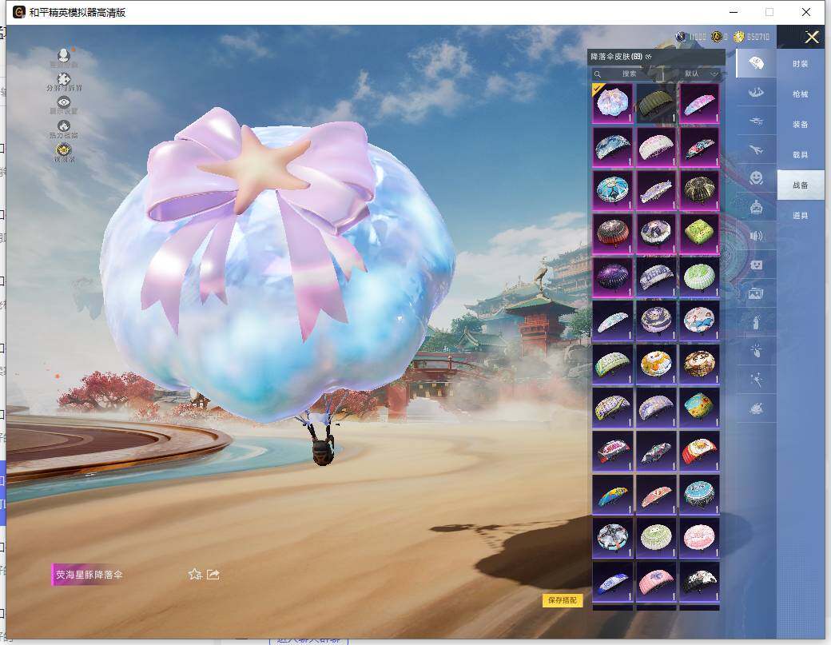Image resolution: width=831 pixels, height=645 pixels.
Task: Focus the 搜索 search field
Action: coord(629,74)
